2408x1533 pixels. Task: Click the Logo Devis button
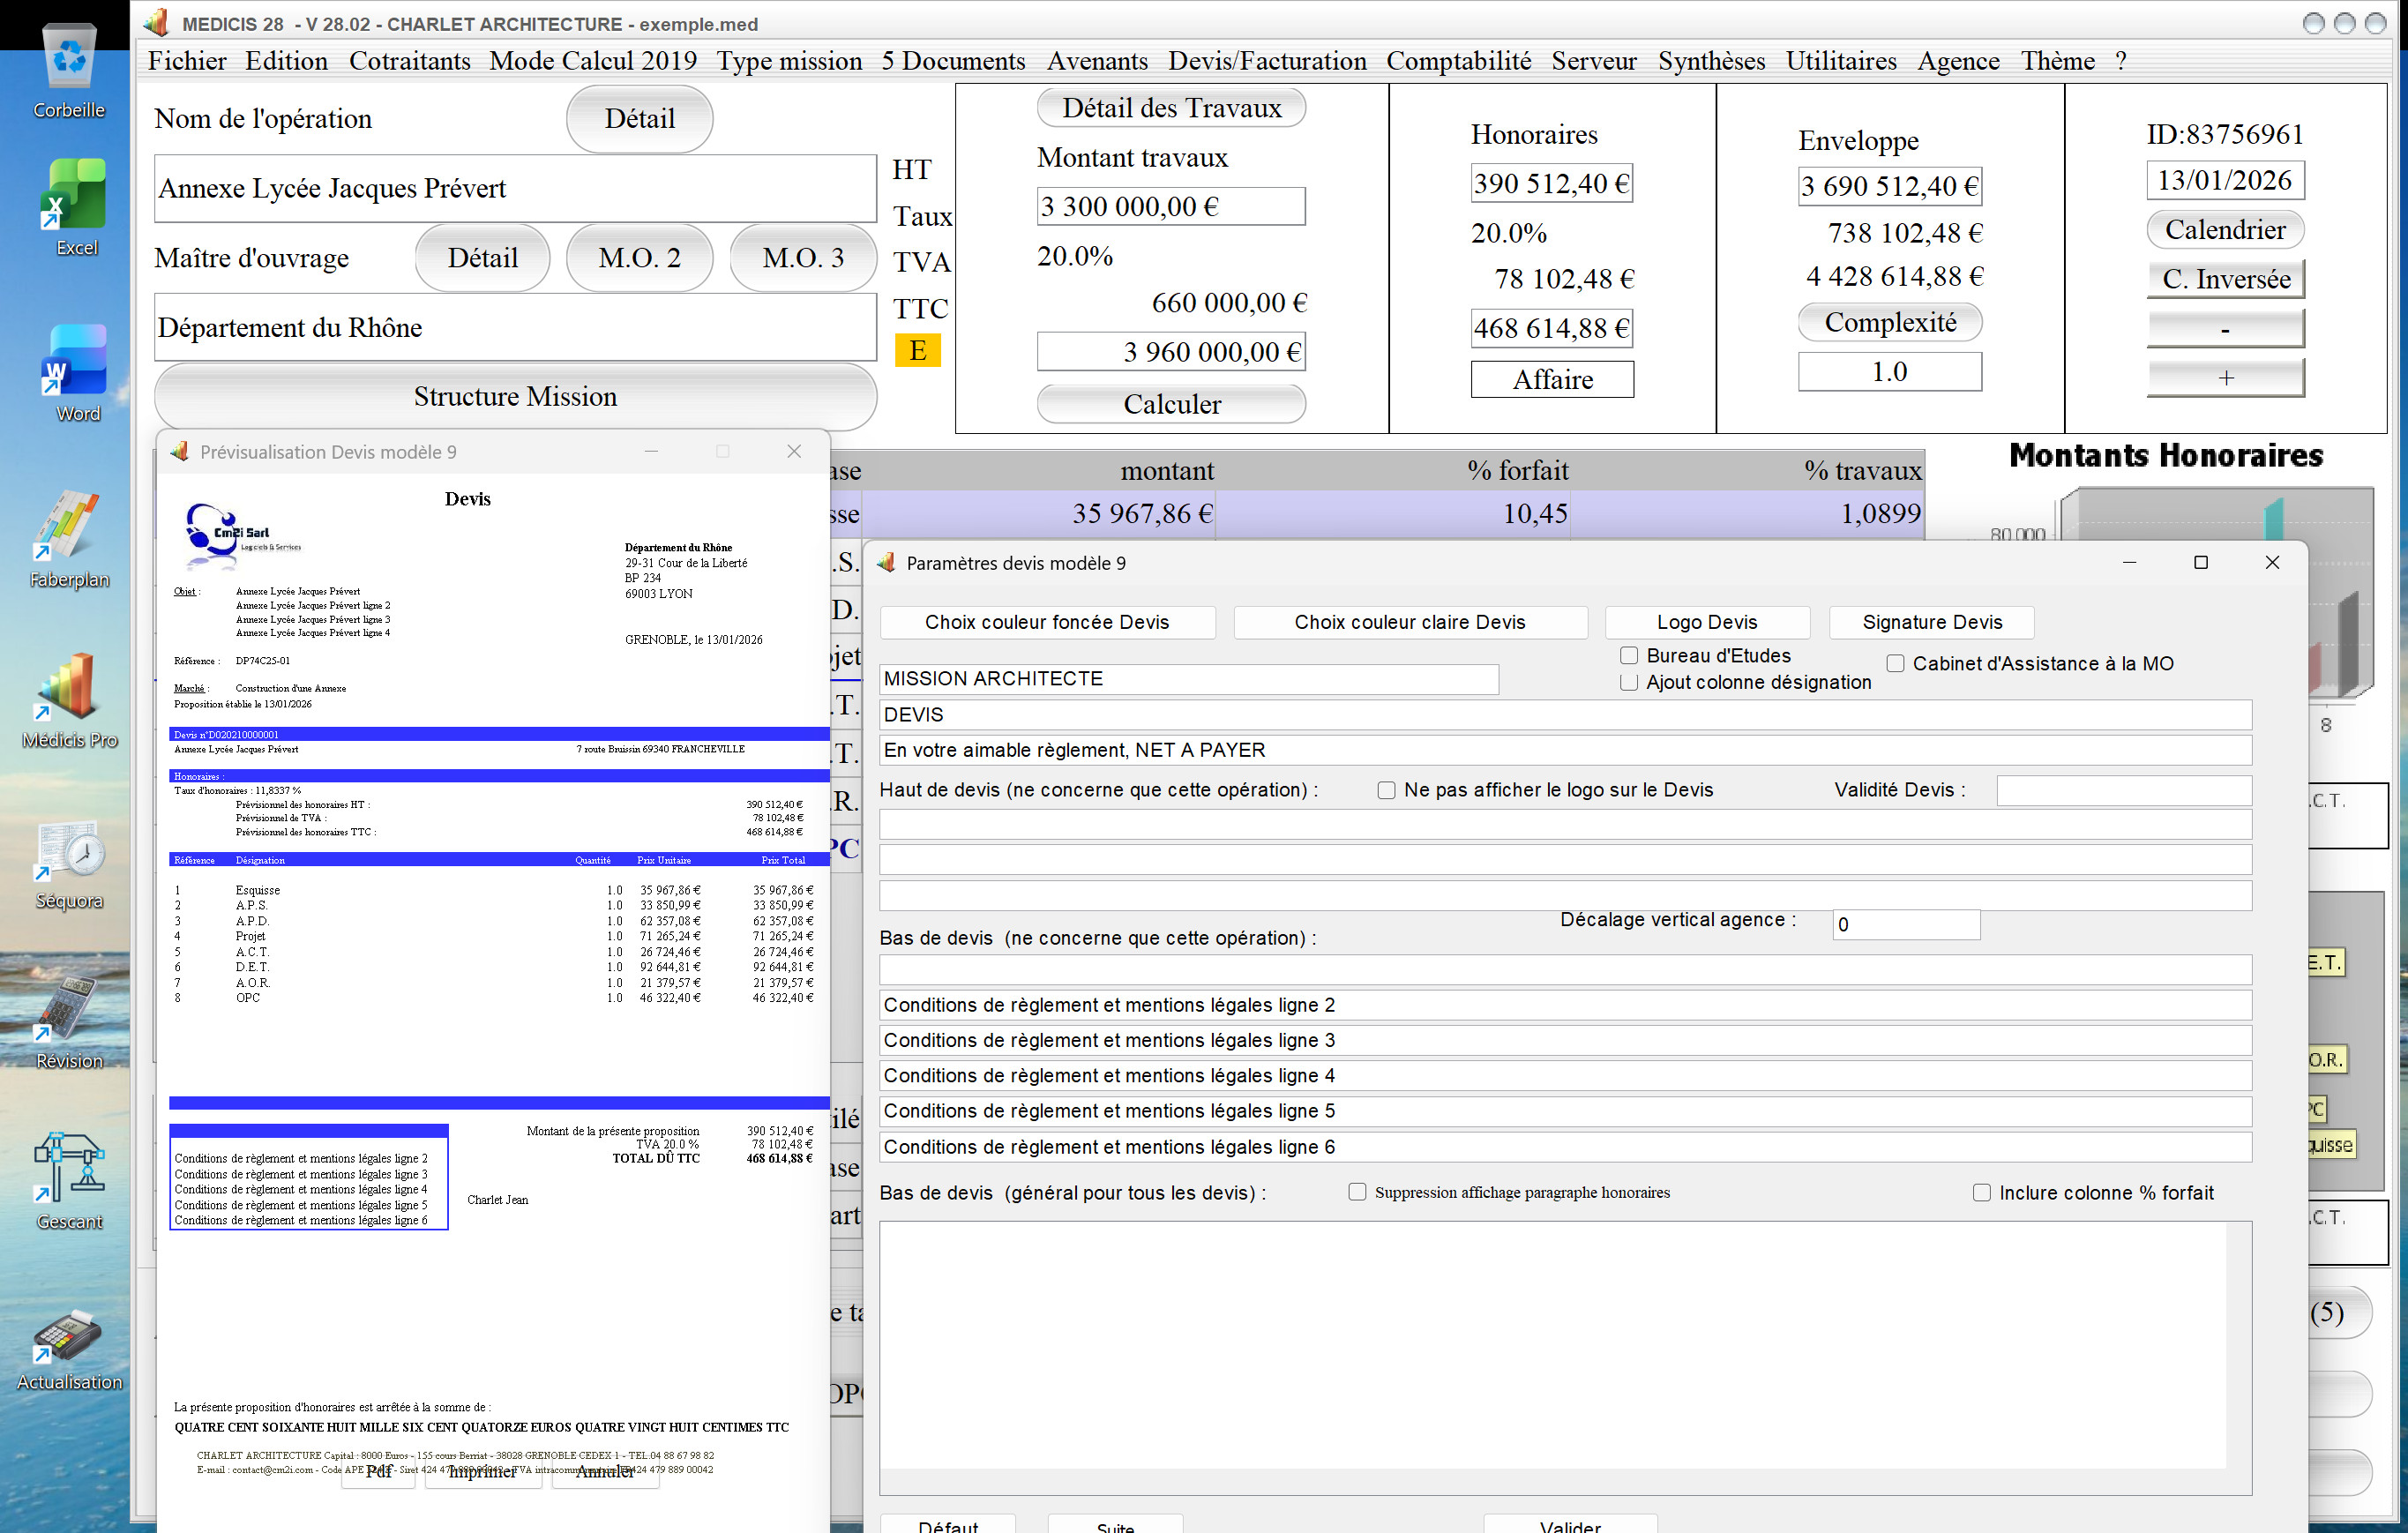coord(1707,622)
